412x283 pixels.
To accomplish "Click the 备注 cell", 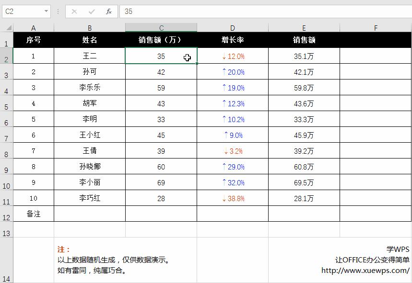I will click(33, 214).
